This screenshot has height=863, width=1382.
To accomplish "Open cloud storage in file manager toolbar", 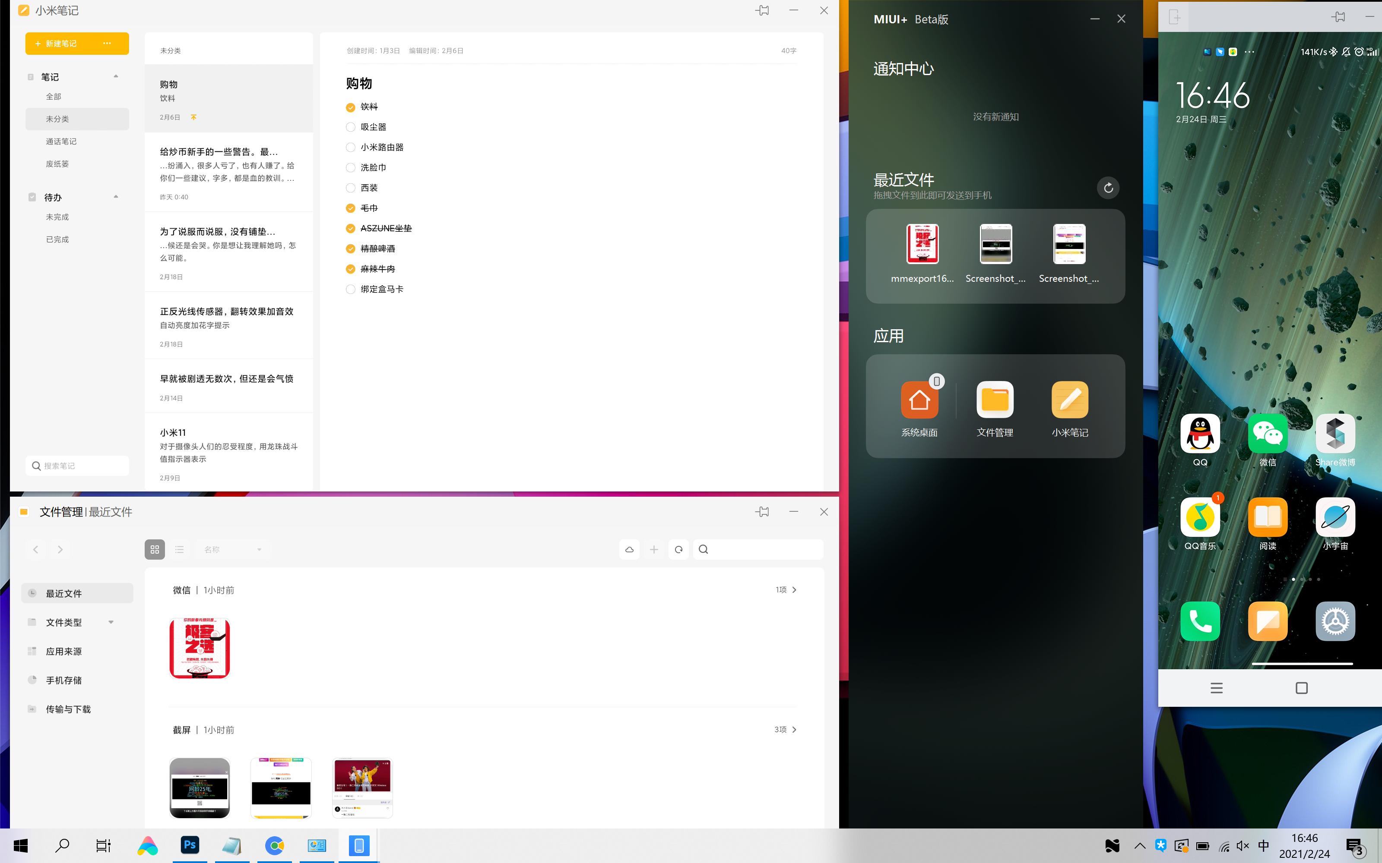I will [x=629, y=549].
